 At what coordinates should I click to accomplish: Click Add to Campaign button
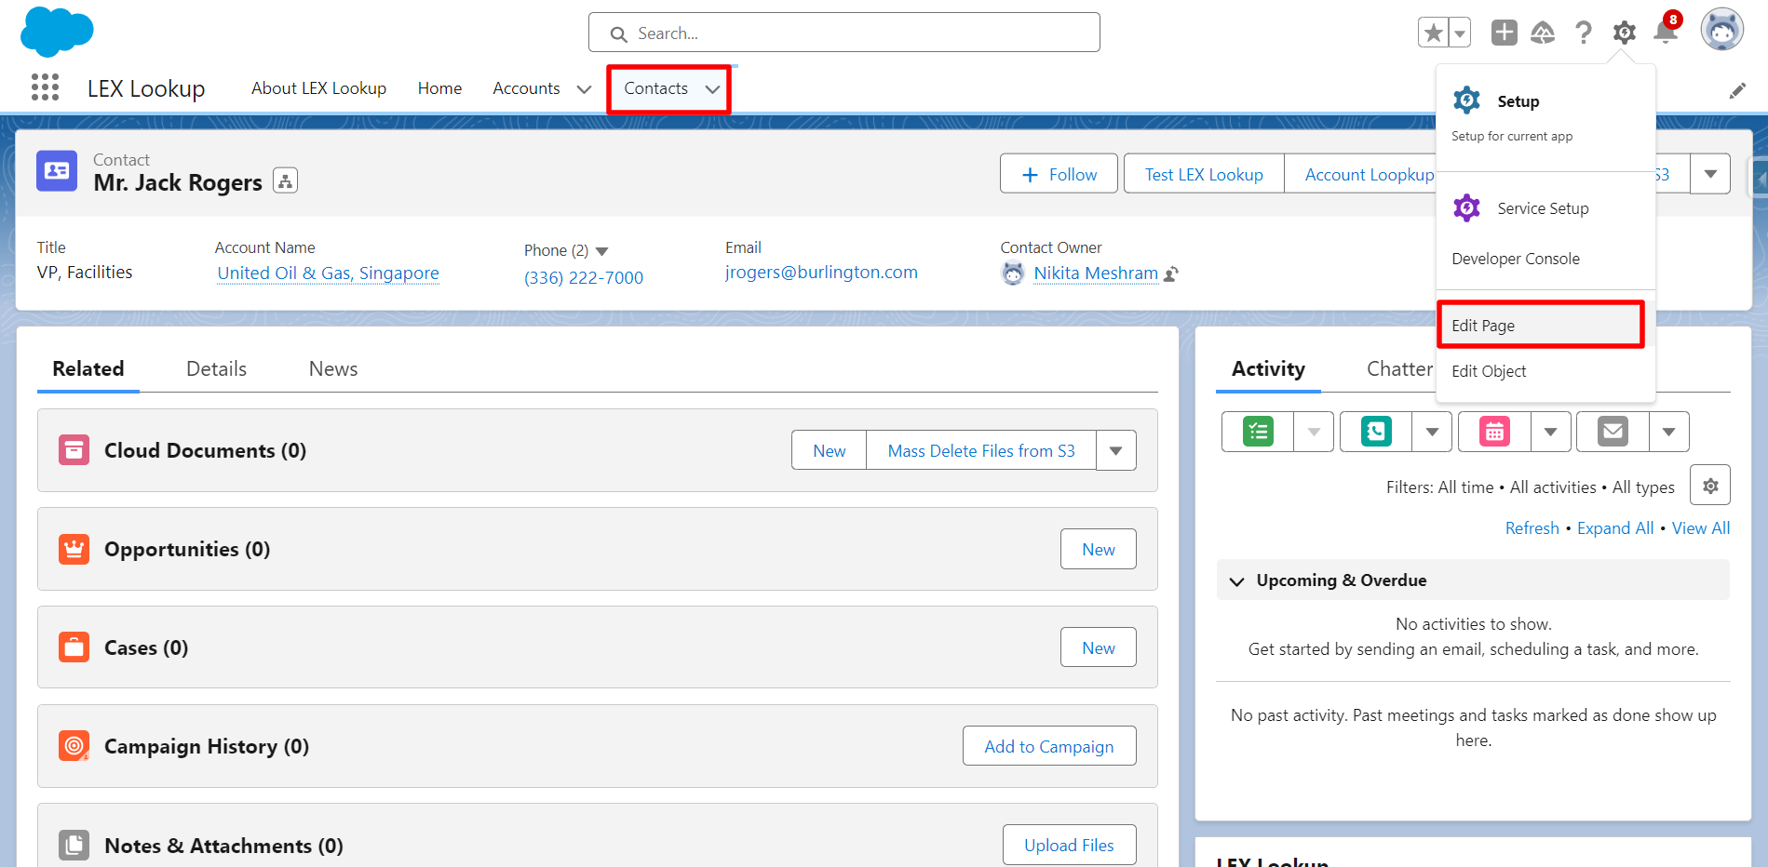point(1048,746)
